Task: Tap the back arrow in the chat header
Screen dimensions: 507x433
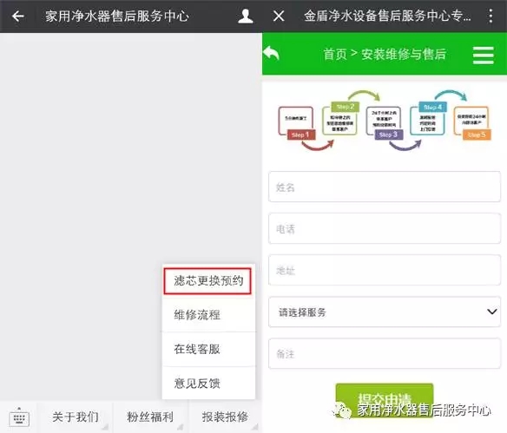Action: click(18, 16)
